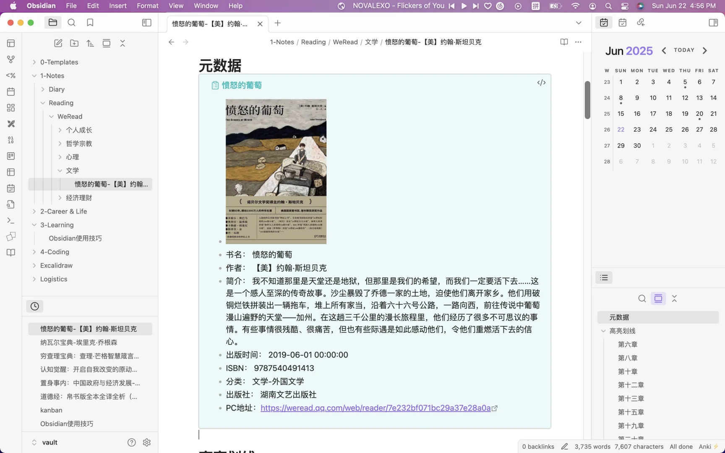Click the link-connection icon in top right toolbar
The height and width of the screenshot is (453, 725).
click(640, 22)
